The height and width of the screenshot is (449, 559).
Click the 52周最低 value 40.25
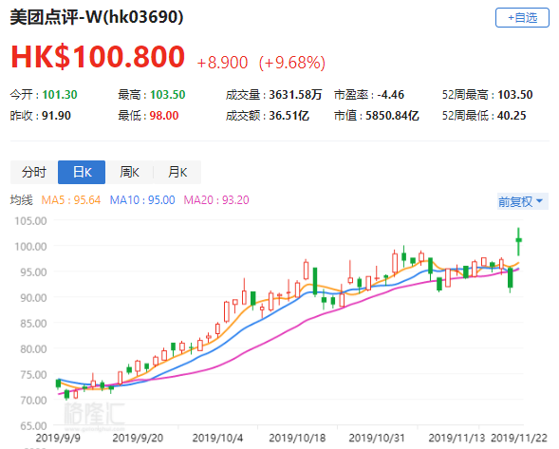(x=512, y=116)
